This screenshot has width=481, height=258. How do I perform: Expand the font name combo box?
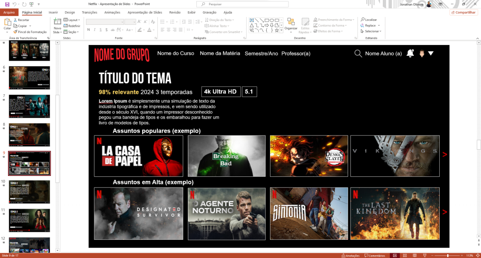coord(122,22)
